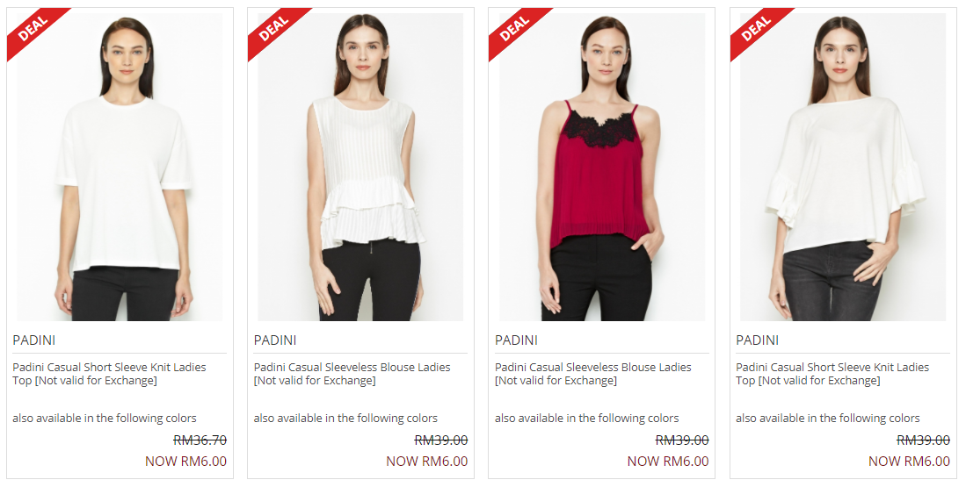Viewport: 966px width, 487px height.
Task: Click the PADINI brand name under the crew-neck t-shirt
Action: pyautogui.click(x=34, y=340)
